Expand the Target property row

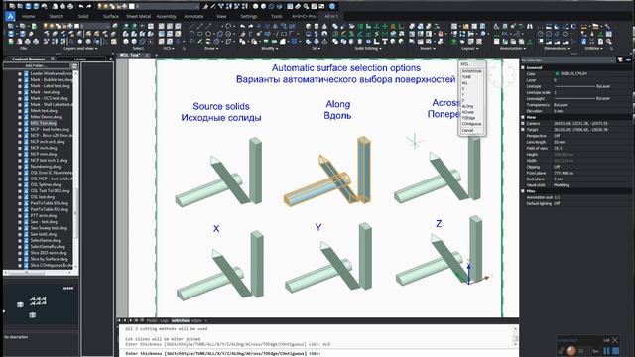[x=523, y=130]
